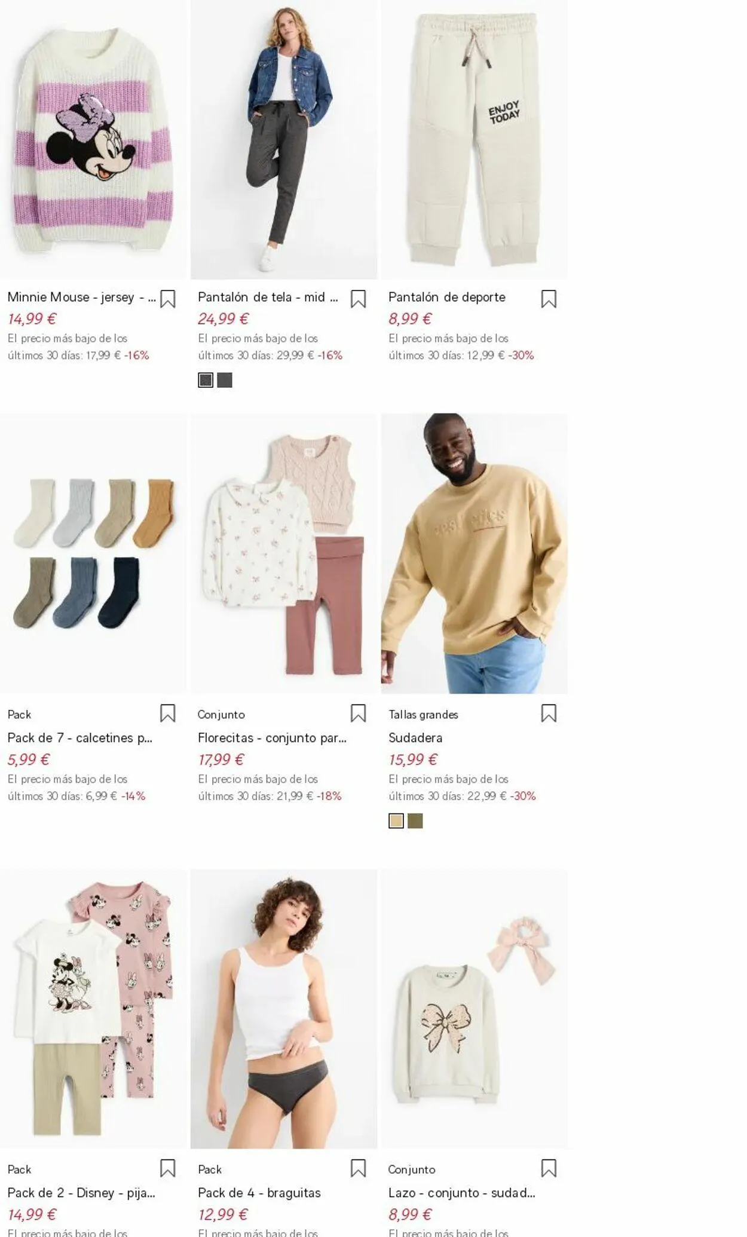Open the Minnie Mouse jersey product title
Viewport: 747px width, 1237px height.
pos(82,297)
